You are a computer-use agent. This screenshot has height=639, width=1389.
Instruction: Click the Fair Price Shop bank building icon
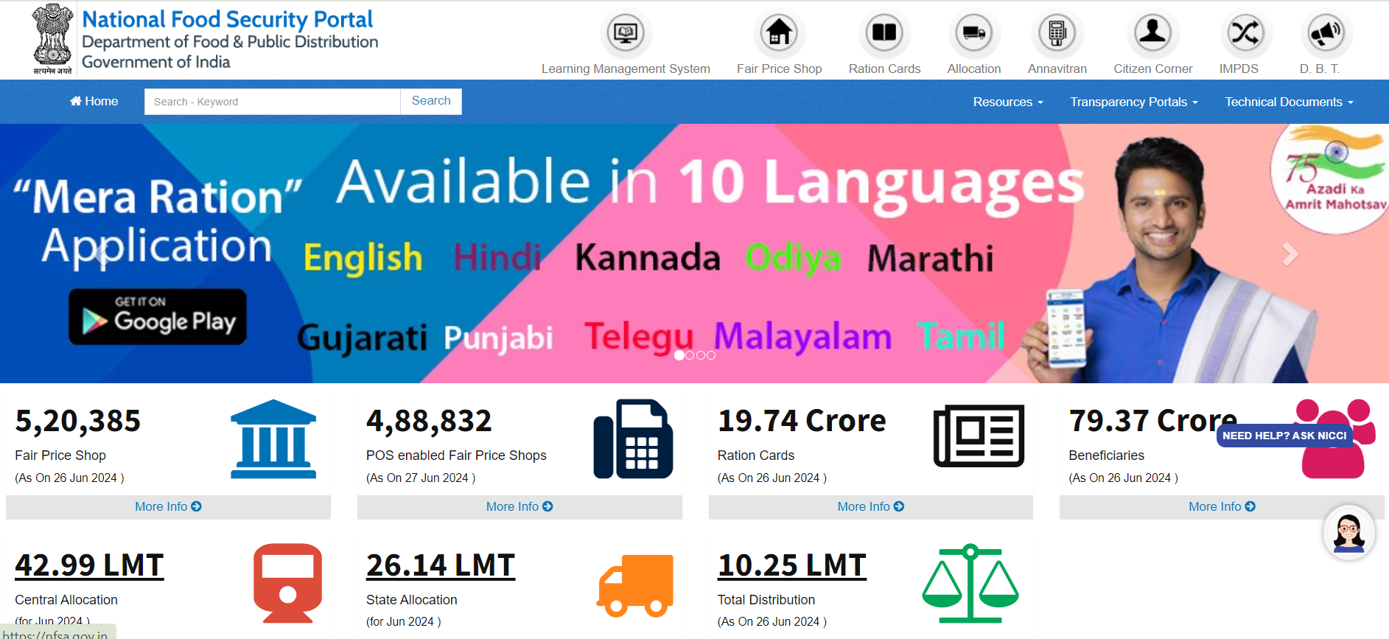pyautogui.click(x=273, y=439)
